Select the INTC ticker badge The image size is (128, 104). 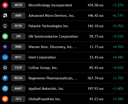[18, 57]
